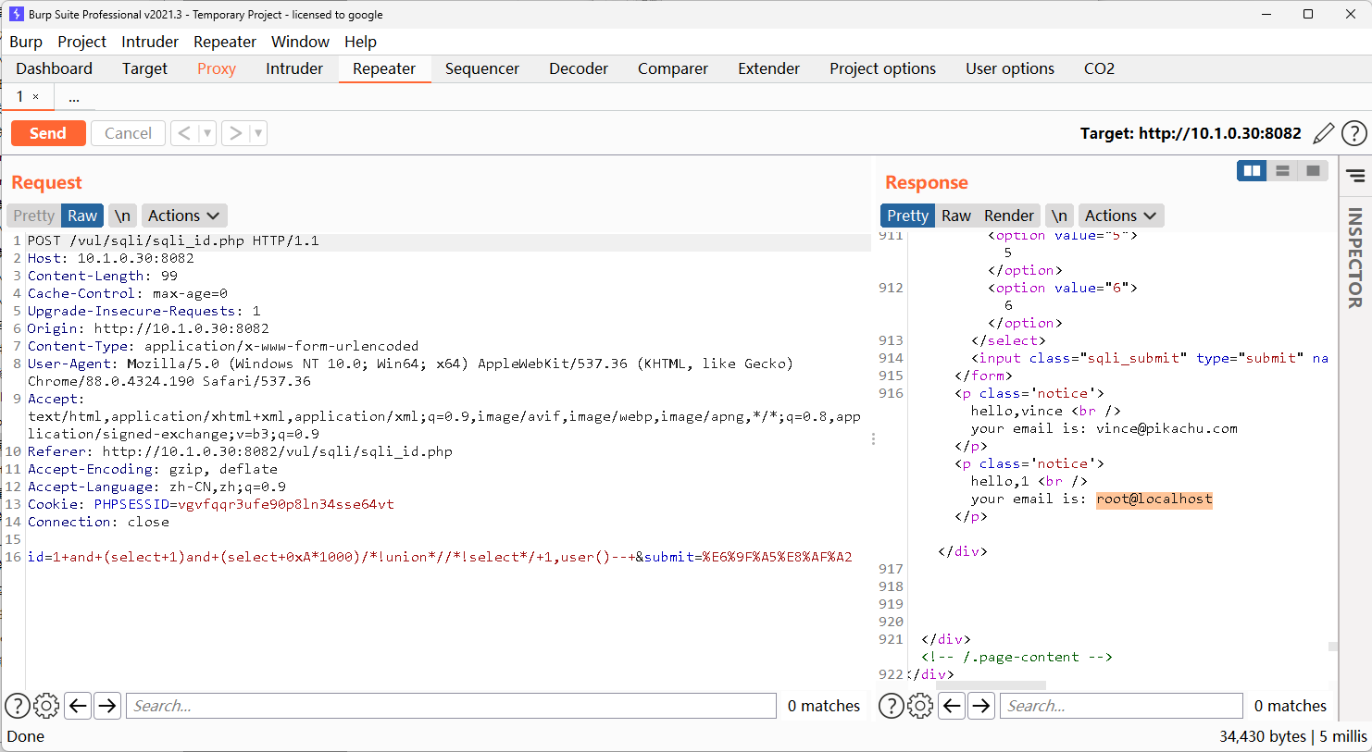Expand the response Actions dropdown
This screenshot has height=752, width=1372.
click(x=1120, y=216)
